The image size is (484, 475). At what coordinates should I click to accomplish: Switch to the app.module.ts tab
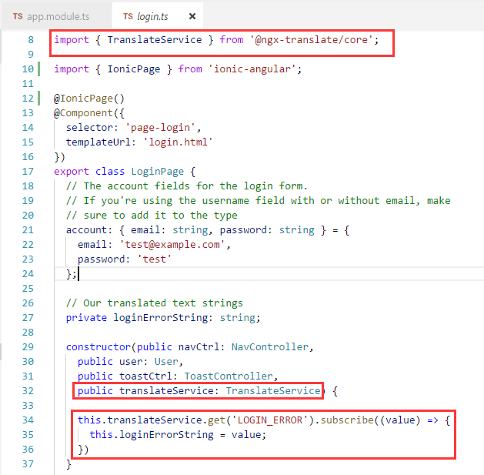[56, 16]
